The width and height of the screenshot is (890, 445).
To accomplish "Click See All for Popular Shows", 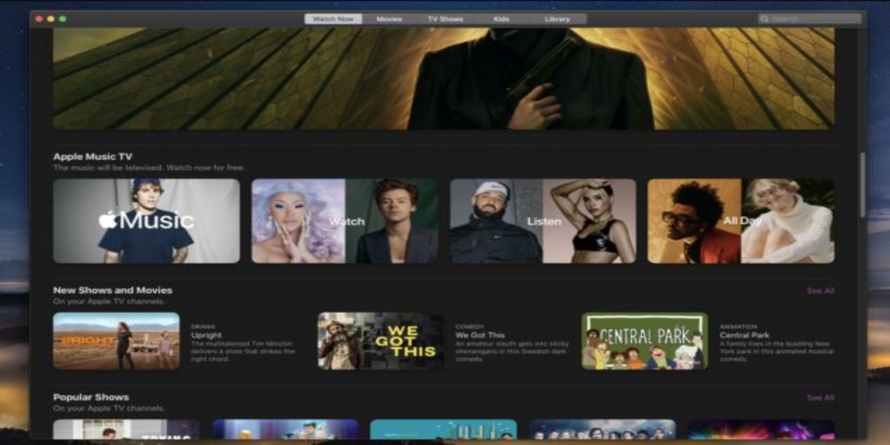I will coord(820,398).
